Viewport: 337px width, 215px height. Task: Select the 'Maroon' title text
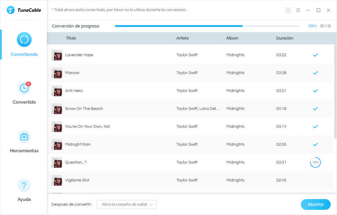coord(72,73)
